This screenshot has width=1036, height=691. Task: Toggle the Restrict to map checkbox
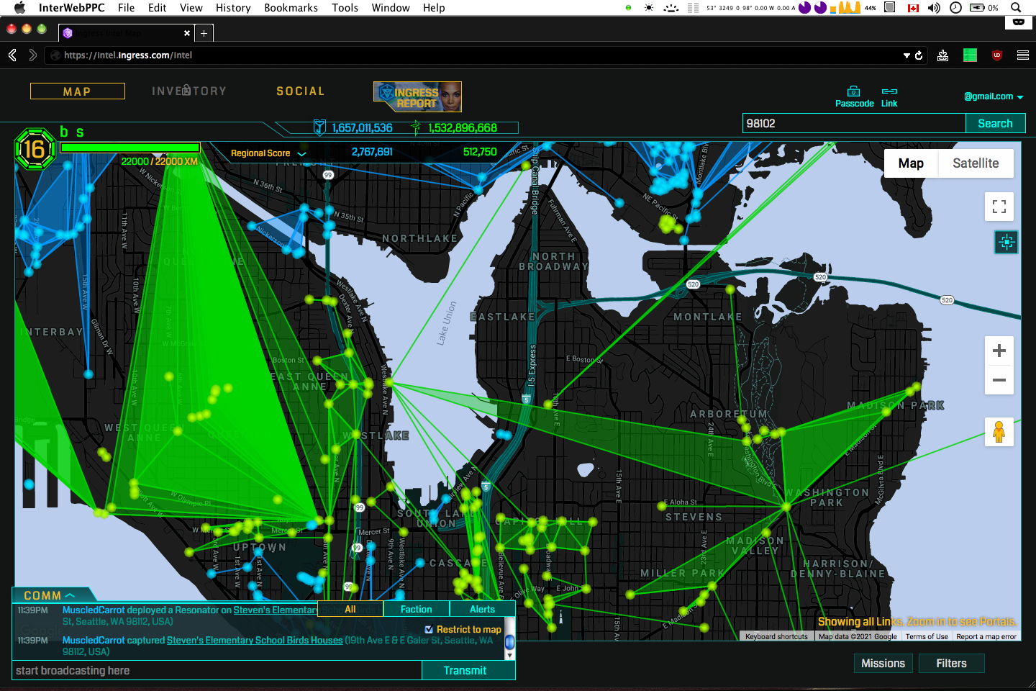(x=429, y=629)
